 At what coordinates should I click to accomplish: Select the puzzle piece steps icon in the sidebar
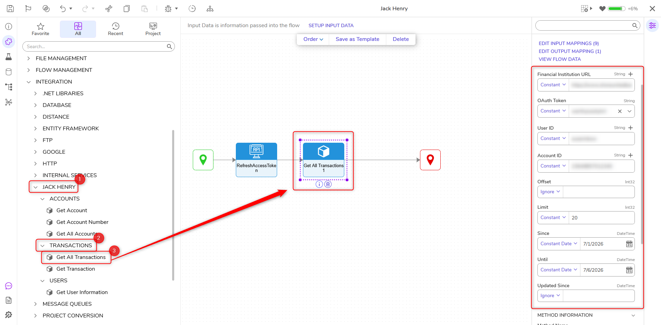(9, 42)
